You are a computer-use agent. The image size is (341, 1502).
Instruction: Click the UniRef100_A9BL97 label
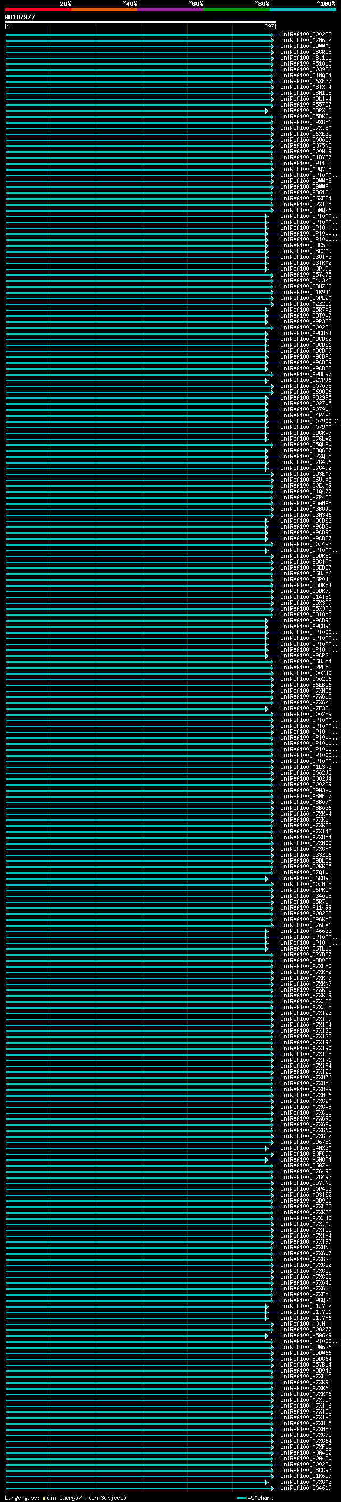tap(305, 375)
